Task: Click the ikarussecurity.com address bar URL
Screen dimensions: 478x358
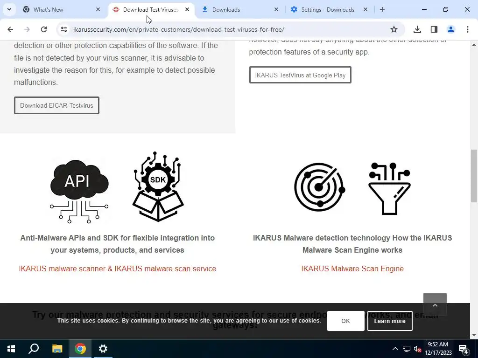Action: click(x=179, y=29)
